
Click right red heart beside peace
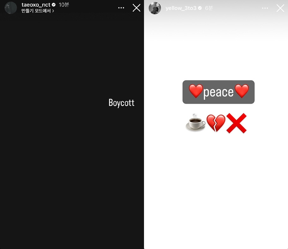[x=242, y=91]
